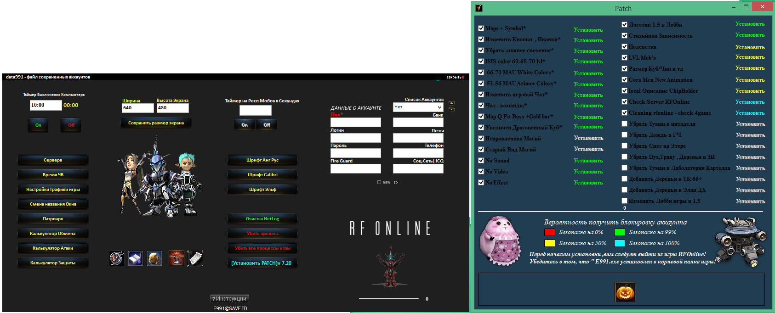This screenshot has height=313, width=775.
Task: Enable Убрать Дождь в ГЧ checkbox
Action: coord(624,134)
